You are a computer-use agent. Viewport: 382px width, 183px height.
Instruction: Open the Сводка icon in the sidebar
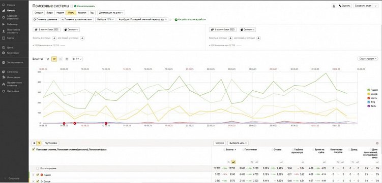(x=4, y=5)
